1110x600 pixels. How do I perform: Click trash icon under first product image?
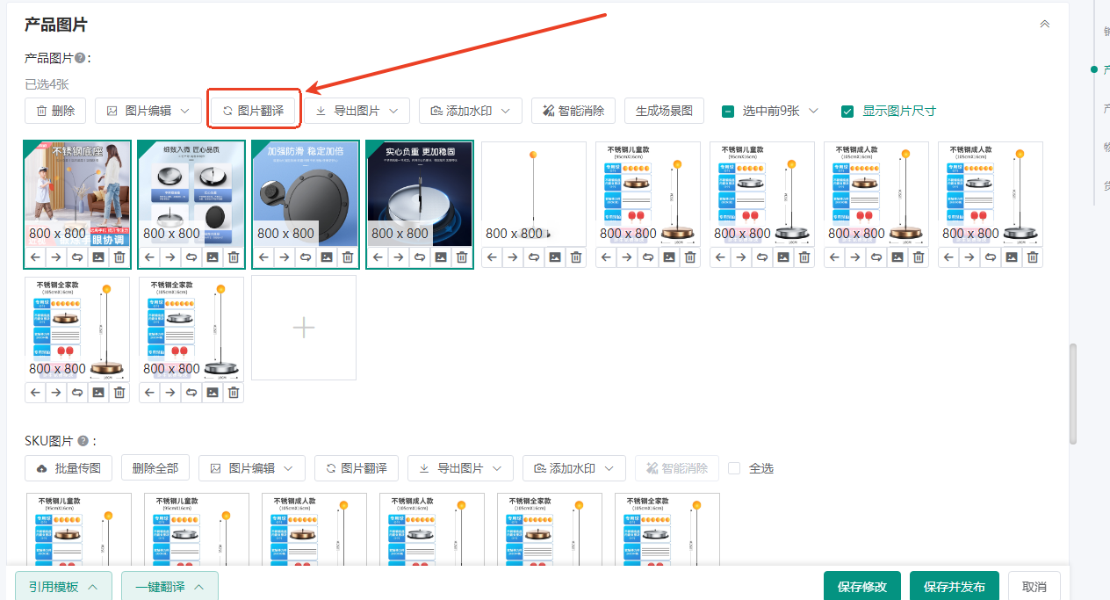[x=119, y=257]
